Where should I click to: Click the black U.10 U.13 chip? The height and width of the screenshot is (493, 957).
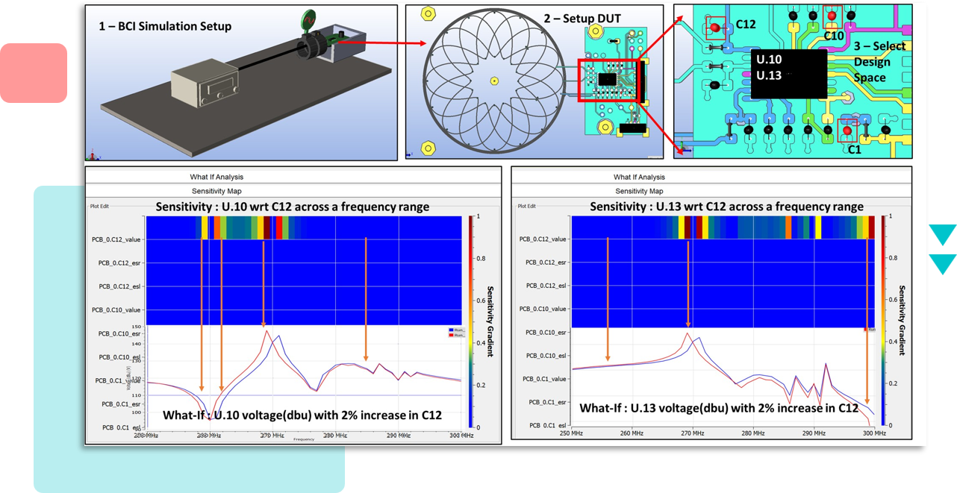[788, 74]
